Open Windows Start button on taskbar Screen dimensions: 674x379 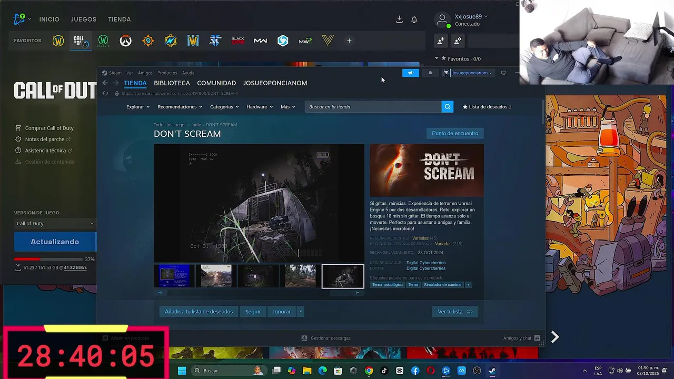[182, 371]
